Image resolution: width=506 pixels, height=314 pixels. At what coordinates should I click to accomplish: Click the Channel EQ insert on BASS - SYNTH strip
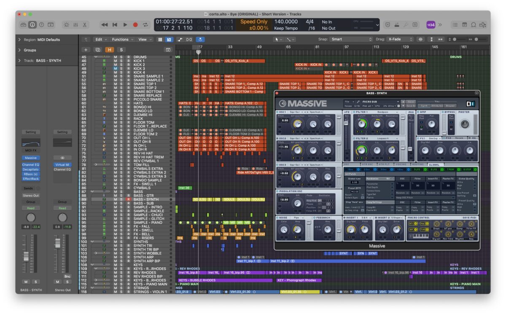click(x=31, y=164)
